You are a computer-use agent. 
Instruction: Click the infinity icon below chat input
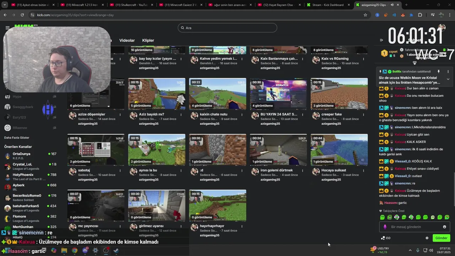pos(388,238)
